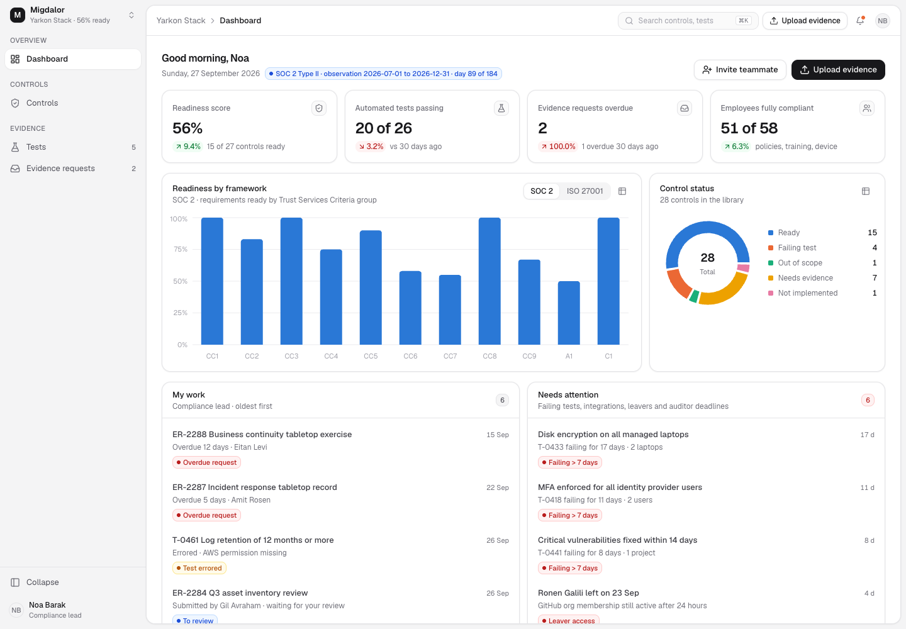The width and height of the screenshot is (906, 629).
Task: Click the Test errored status pill
Action: coord(199,568)
